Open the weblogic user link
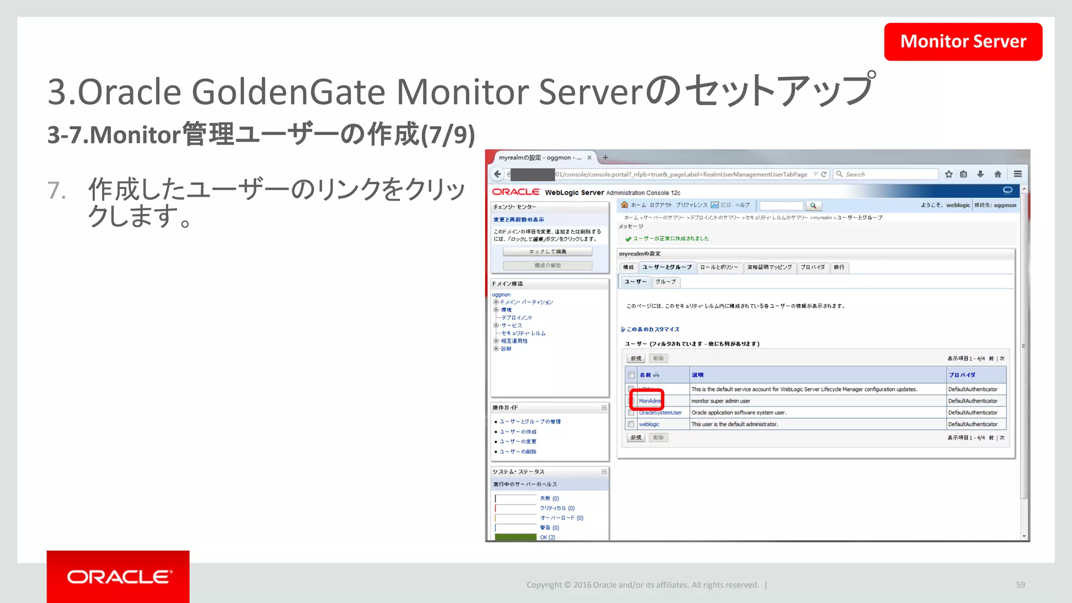Image resolution: width=1072 pixels, height=603 pixels. coord(649,424)
